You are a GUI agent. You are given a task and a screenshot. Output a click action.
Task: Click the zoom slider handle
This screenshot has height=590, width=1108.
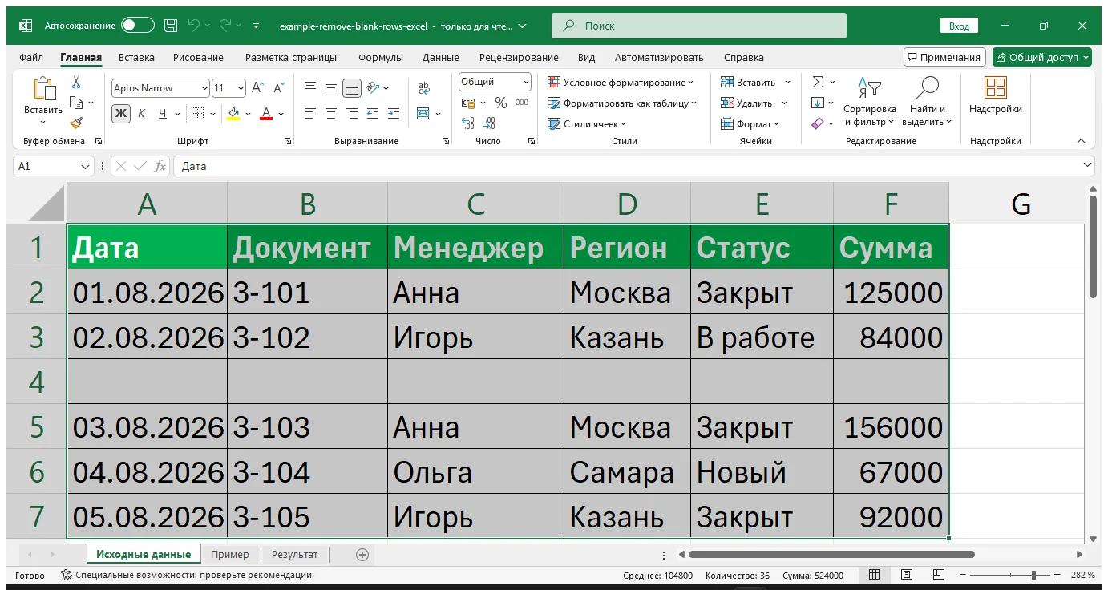tap(1034, 575)
